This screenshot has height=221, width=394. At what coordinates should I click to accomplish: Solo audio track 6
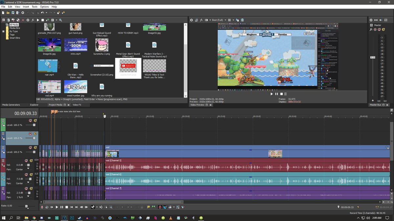(x=31, y=175)
